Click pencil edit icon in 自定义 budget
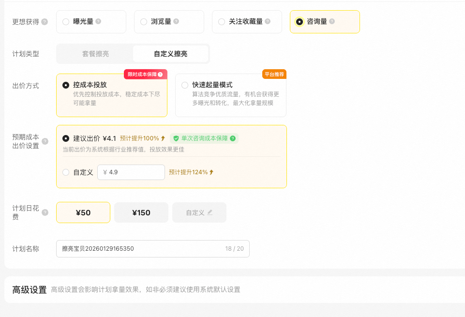This screenshot has height=317, width=465. click(210, 212)
